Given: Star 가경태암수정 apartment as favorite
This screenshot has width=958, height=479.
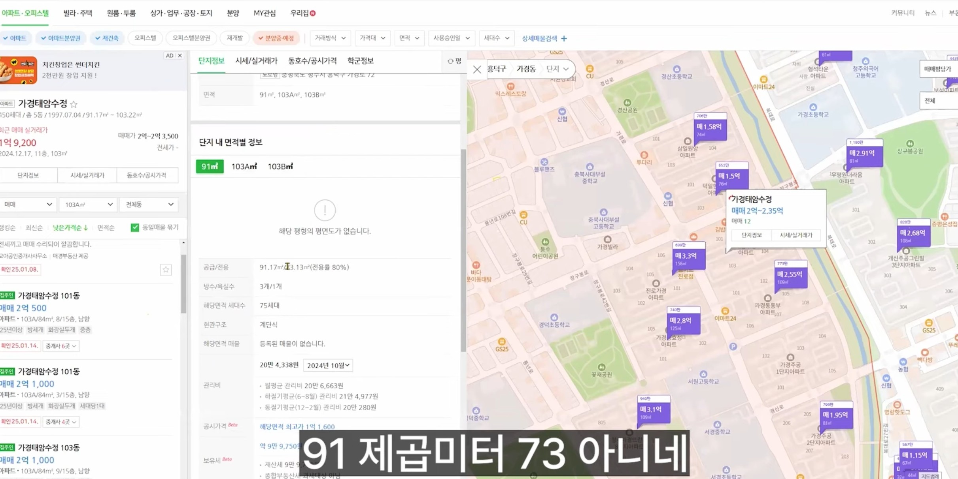Looking at the screenshot, I should tap(74, 104).
